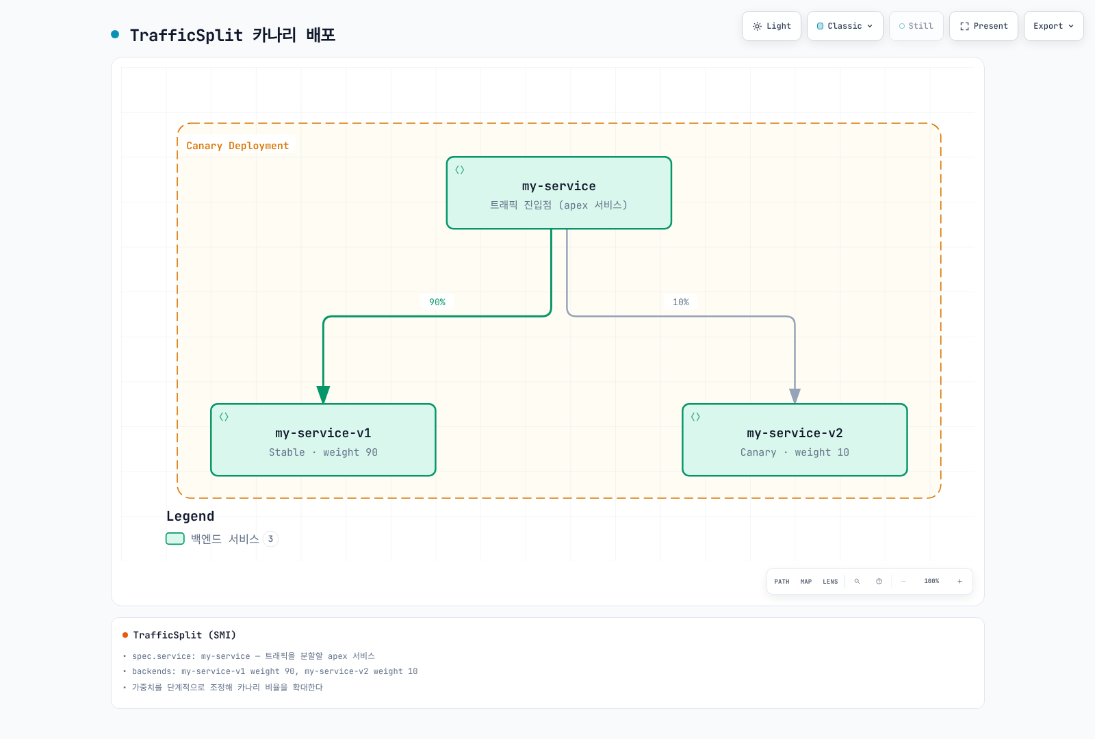1095x739 pixels.
Task: Click the spec.service note line
Action: [x=253, y=656]
